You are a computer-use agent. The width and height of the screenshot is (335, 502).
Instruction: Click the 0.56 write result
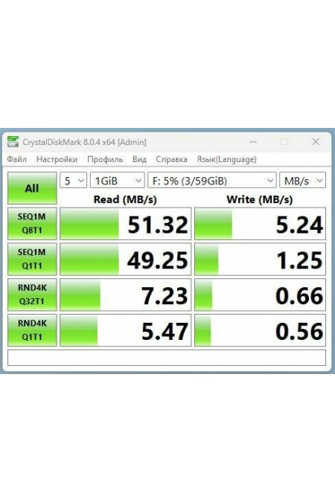coord(260,330)
